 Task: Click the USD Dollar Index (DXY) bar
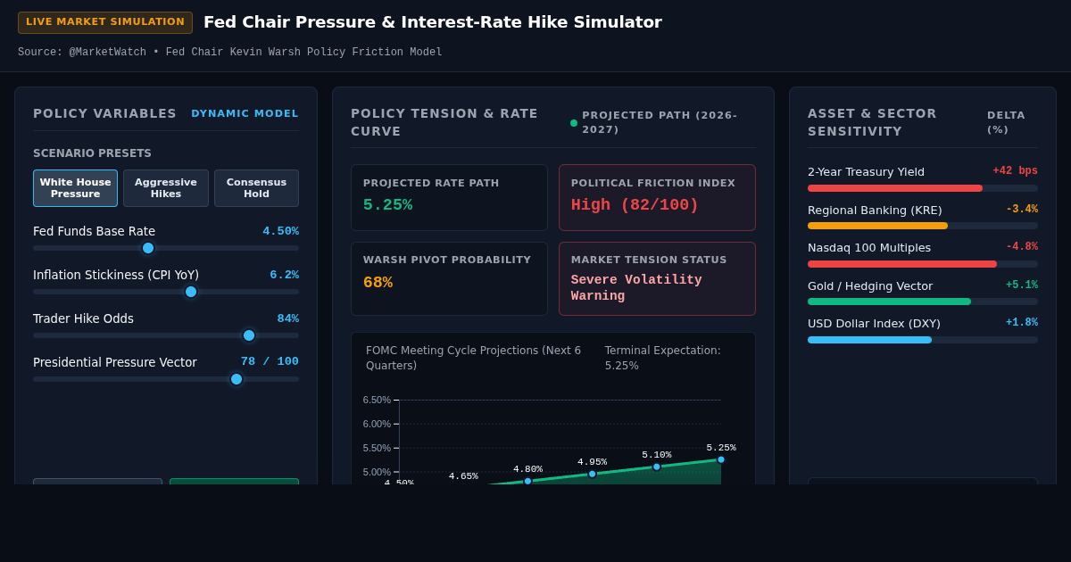(923, 340)
